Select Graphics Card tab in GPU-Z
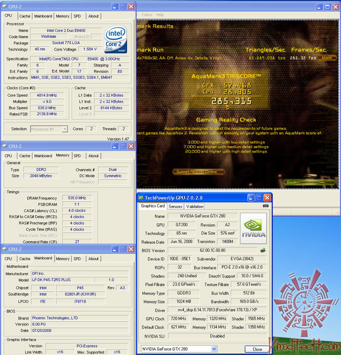The height and width of the screenshot is (355, 341). [153, 206]
